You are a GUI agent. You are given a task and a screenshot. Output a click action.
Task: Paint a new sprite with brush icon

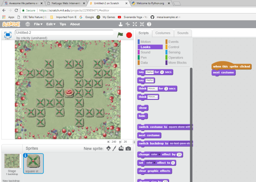114,148
